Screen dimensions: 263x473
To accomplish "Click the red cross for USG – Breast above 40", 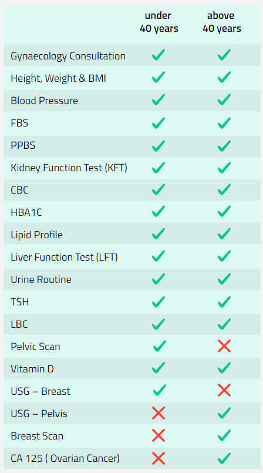I will click(x=224, y=391).
